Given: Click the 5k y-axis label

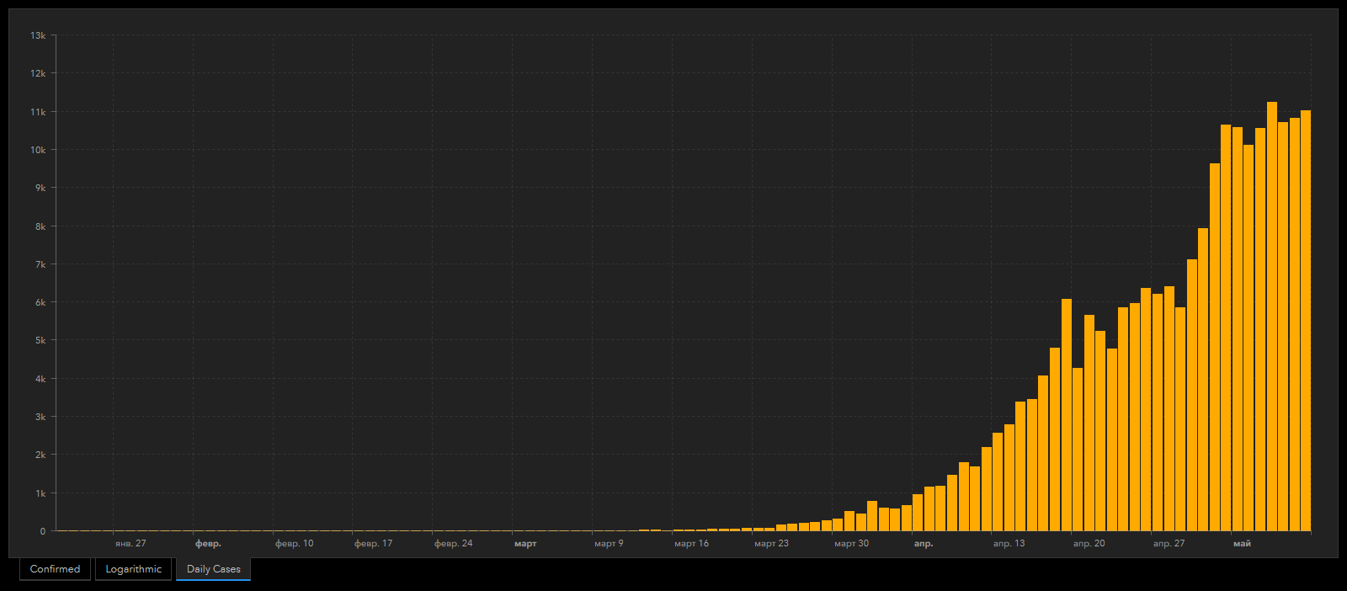Looking at the screenshot, I should 40,340.
